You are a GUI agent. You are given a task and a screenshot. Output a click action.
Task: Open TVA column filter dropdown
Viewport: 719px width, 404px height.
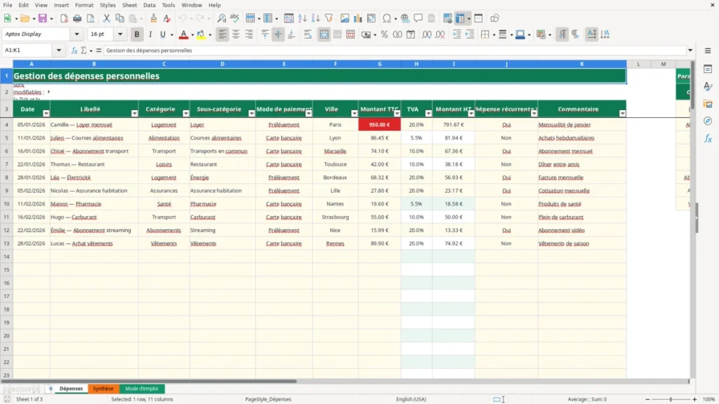(x=428, y=113)
